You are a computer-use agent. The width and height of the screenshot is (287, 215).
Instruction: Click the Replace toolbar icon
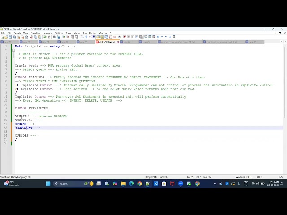pos(58,37)
